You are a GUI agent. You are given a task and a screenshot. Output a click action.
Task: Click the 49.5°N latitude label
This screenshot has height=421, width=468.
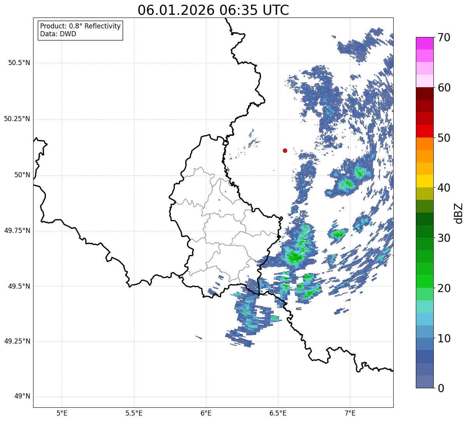click(x=19, y=286)
